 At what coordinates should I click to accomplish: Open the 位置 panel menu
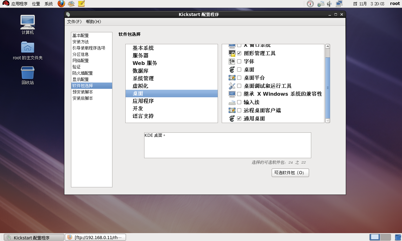36,4
